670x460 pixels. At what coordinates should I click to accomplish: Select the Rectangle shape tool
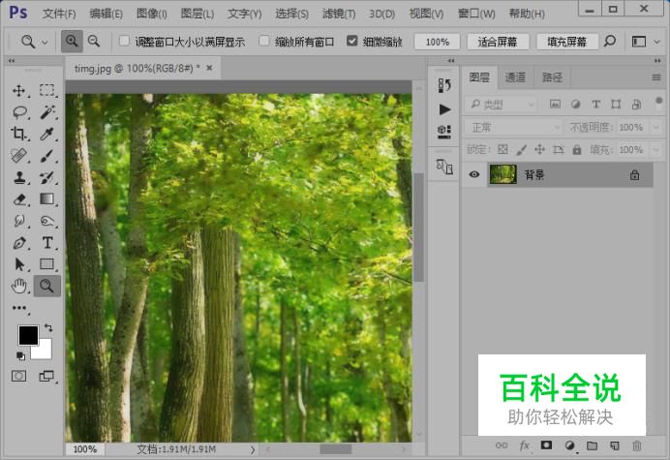coord(46,263)
